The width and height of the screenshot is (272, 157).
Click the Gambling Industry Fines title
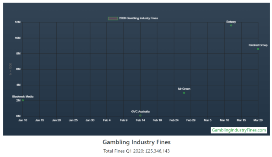tap(136, 142)
